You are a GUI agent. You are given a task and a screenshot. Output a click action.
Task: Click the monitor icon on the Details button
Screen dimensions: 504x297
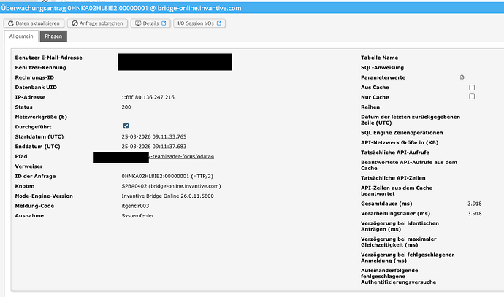137,23
